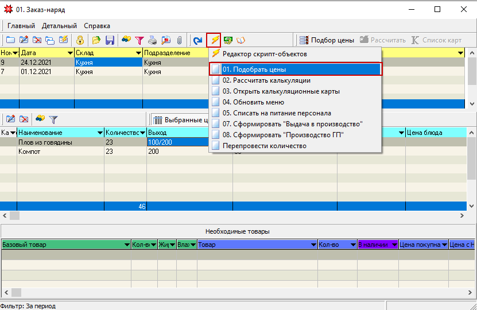
Task: Open dropdown arrow on Склад column header
Action: click(x=138, y=53)
